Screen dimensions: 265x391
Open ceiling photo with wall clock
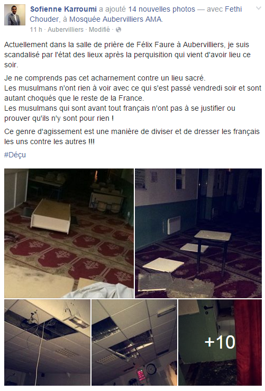[134, 343]
